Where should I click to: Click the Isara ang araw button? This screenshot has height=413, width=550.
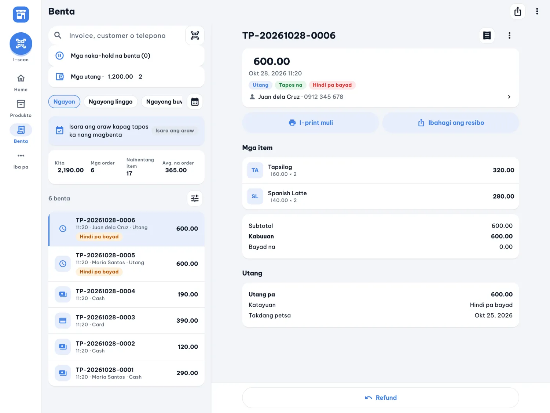click(x=175, y=131)
